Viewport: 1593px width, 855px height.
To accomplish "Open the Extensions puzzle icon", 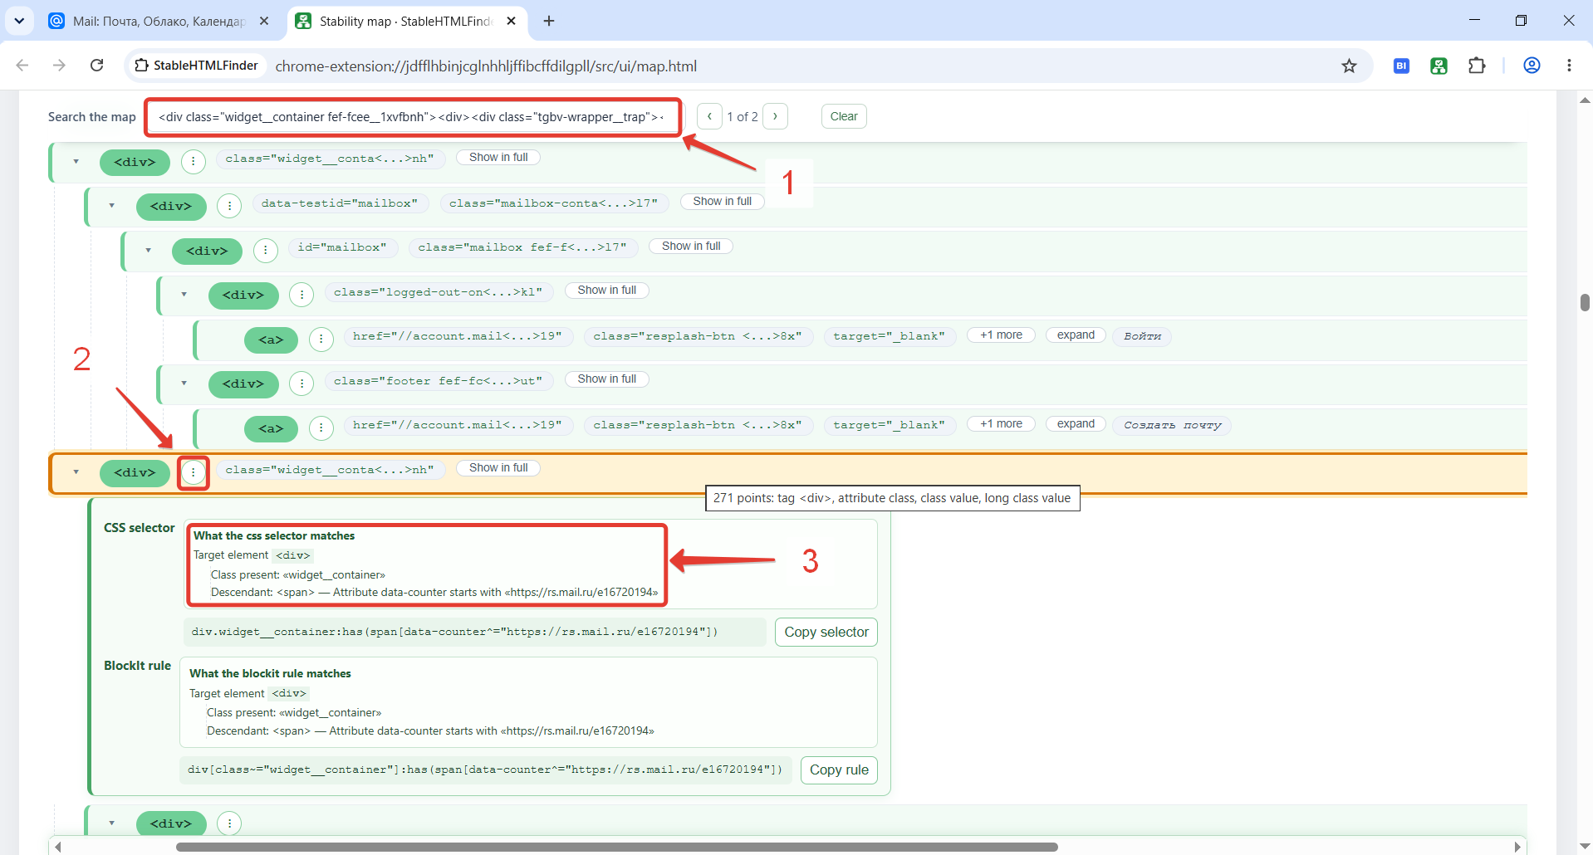I will click(1477, 66).
